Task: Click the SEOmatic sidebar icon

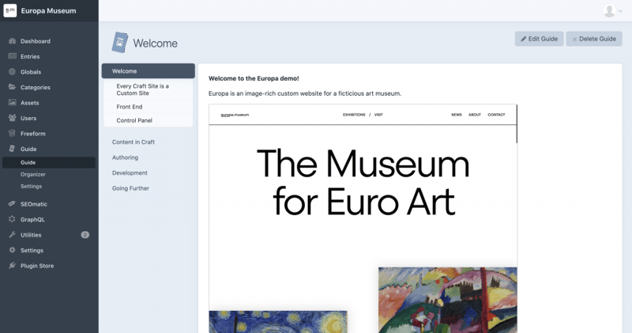Action: pyautogui.click(x=12, y=204)
